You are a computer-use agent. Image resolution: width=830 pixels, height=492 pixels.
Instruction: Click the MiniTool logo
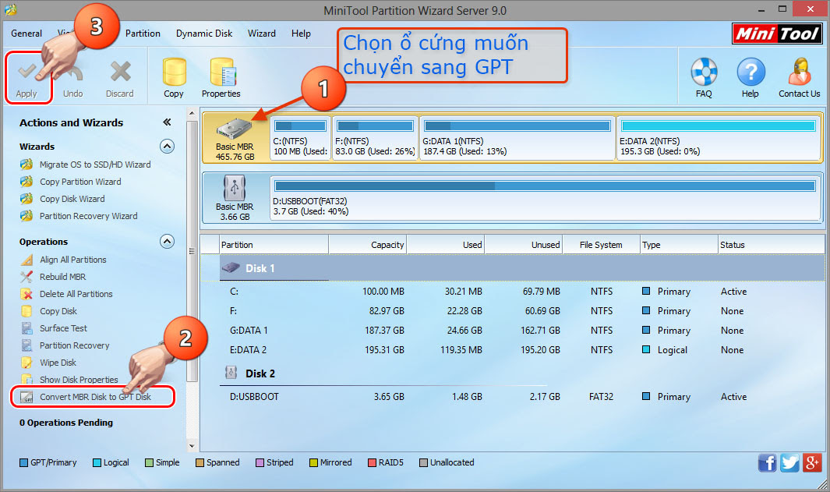(776, 34)
